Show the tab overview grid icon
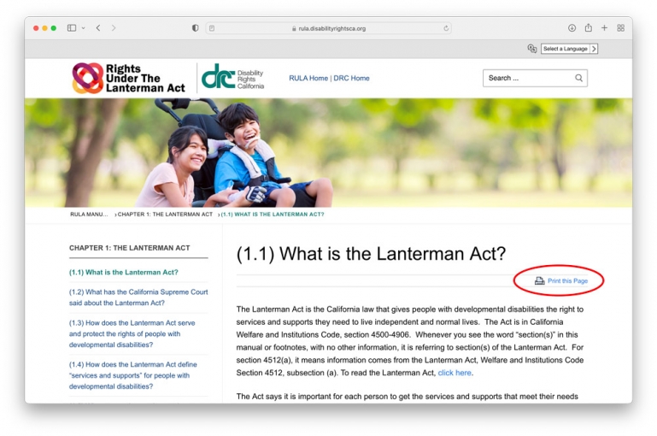The image size is (657, 436). click(x=620, y=28)
